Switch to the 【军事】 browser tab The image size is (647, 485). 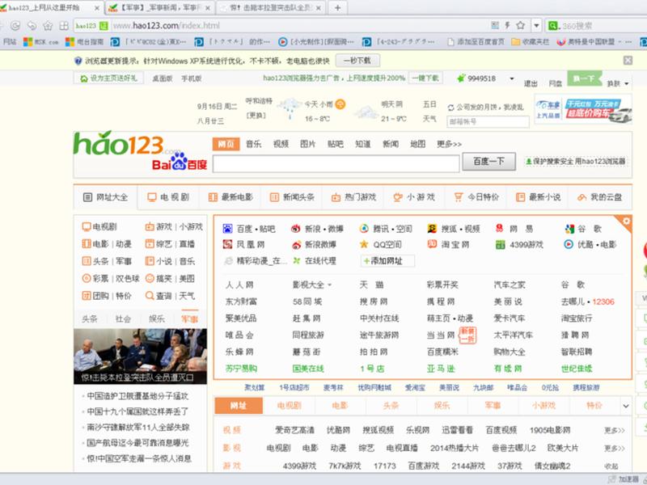[160, 7]
